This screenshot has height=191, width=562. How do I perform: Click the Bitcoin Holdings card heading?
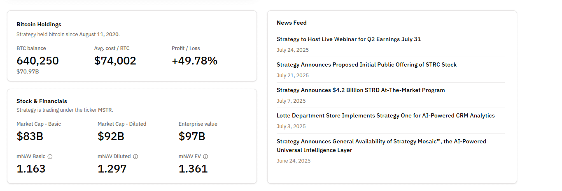(x=39, y=25)
